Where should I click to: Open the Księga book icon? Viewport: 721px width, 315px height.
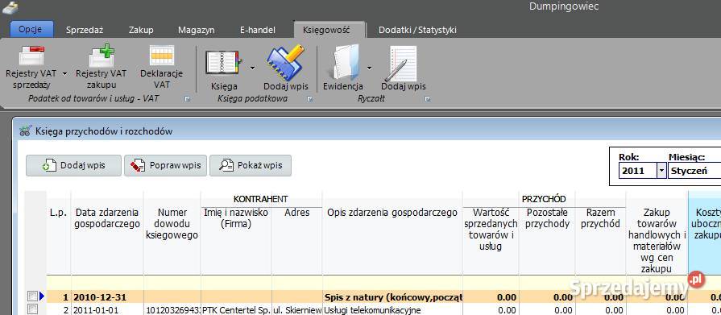223,63
